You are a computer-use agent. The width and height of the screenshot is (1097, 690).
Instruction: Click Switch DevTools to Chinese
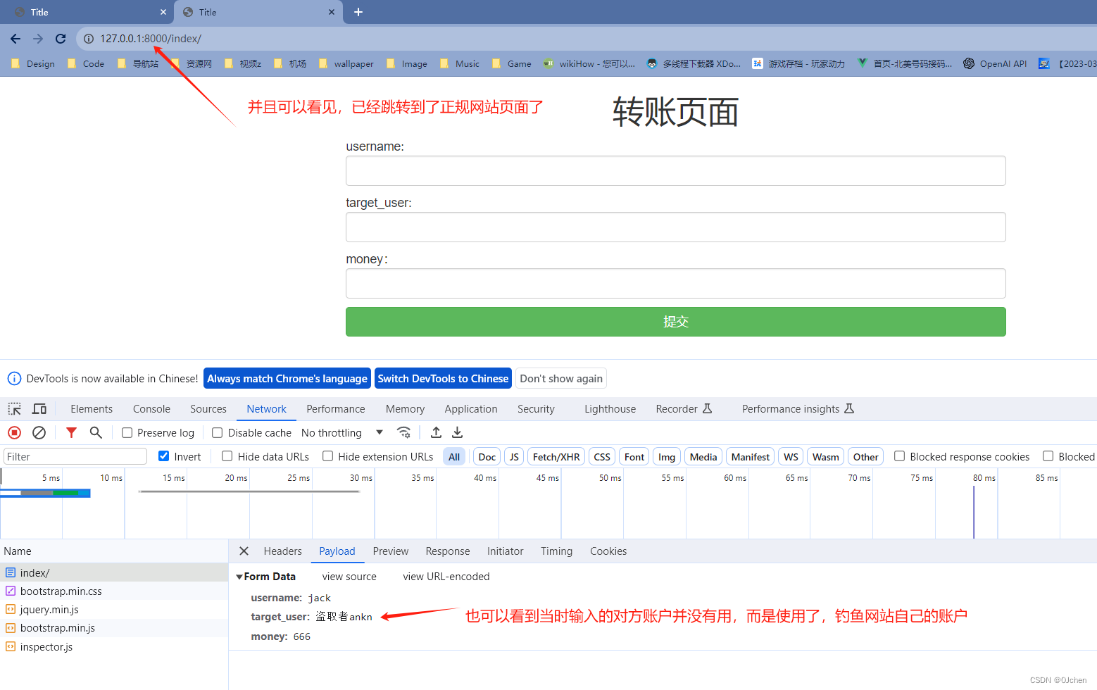coord(443,379)
